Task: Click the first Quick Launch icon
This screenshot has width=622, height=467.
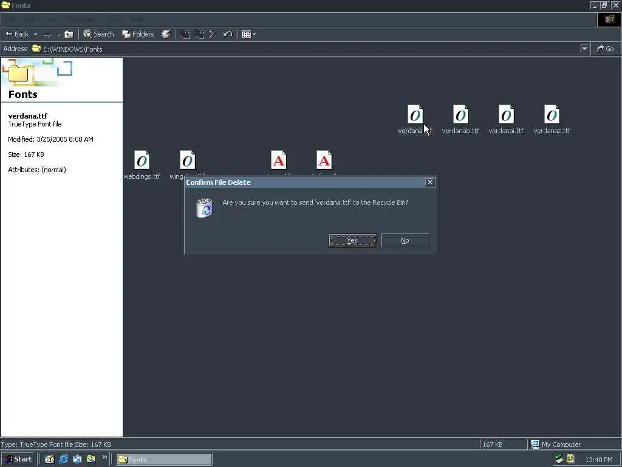Action: click(x=49, y=459)
